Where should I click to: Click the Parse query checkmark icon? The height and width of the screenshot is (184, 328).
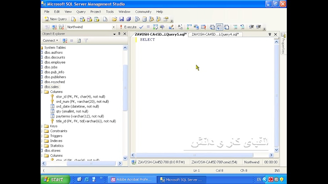[x=142, y=27]
